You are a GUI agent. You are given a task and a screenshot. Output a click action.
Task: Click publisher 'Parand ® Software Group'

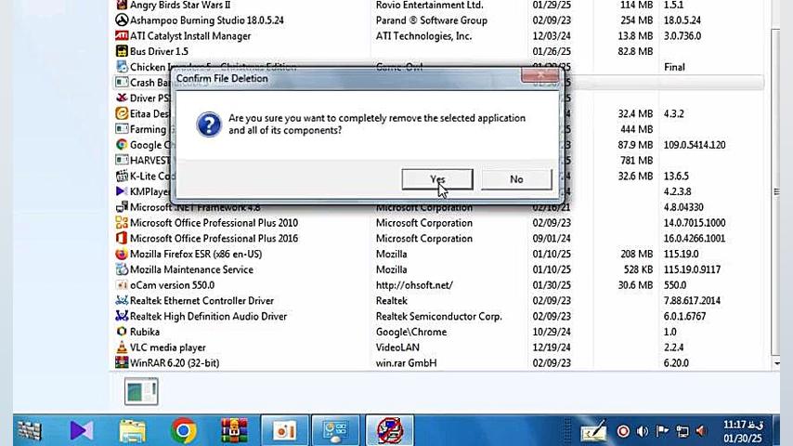(432, 20)
